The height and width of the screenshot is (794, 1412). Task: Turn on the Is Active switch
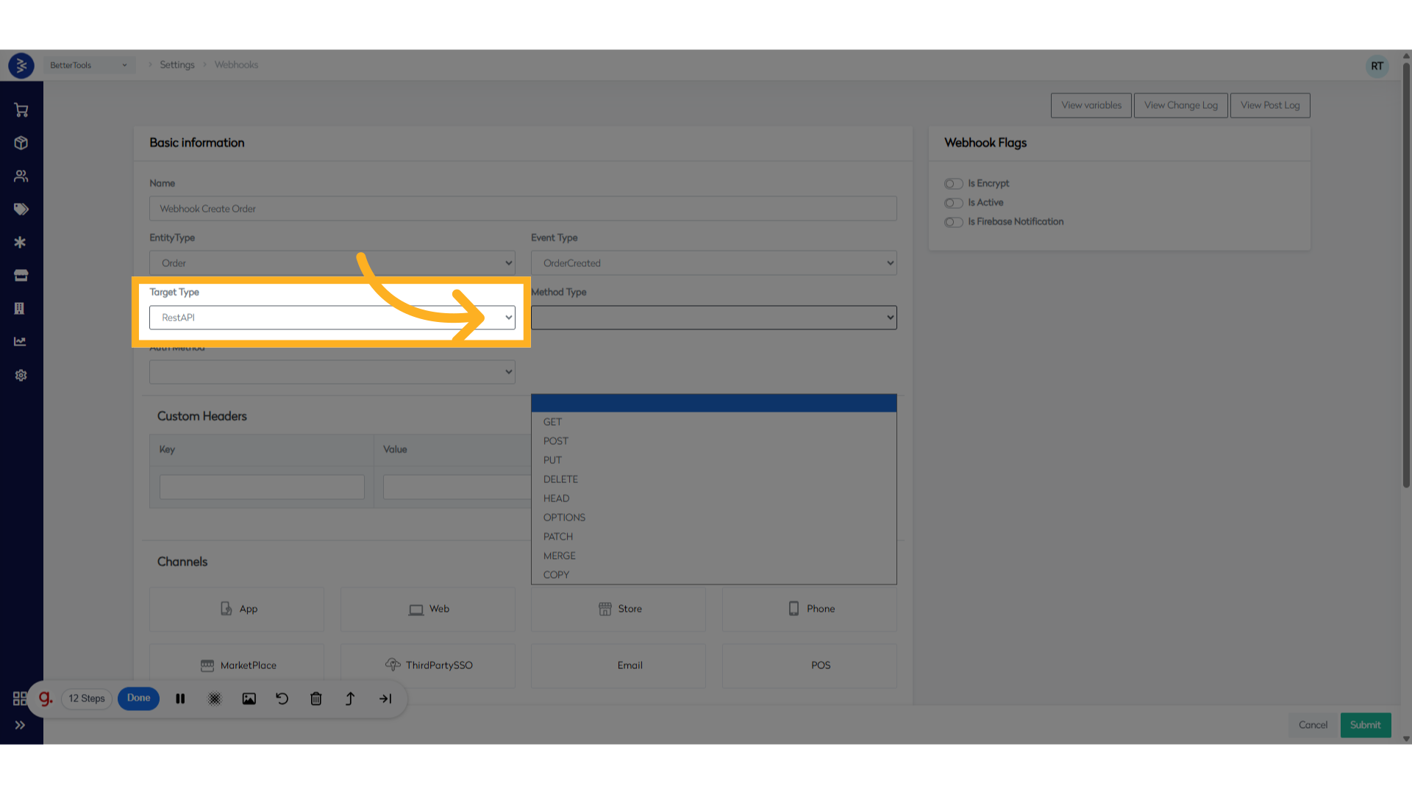(x=954, y=203)
